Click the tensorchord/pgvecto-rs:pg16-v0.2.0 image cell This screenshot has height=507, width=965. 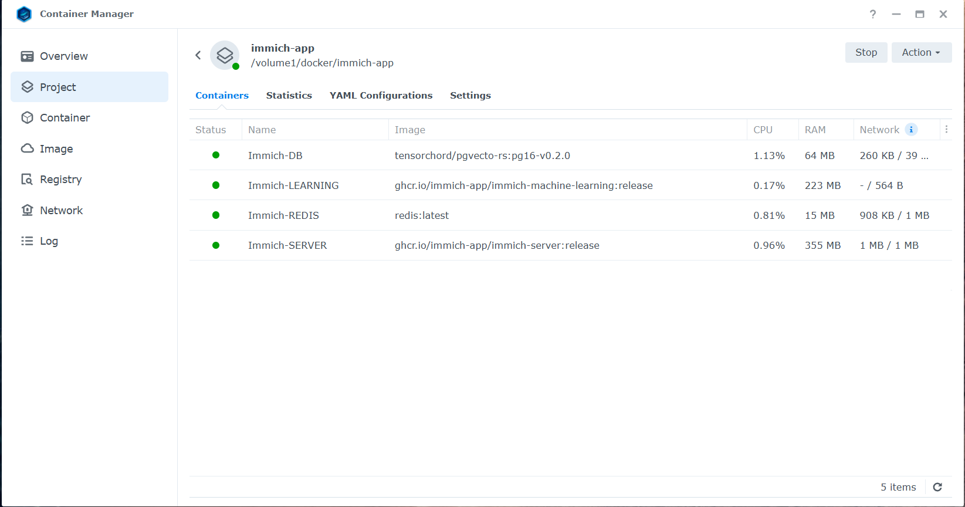[x=482, y=156]
